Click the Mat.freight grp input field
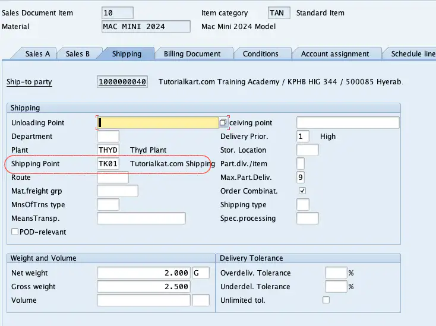436x326 pixels. click(118, 191)
